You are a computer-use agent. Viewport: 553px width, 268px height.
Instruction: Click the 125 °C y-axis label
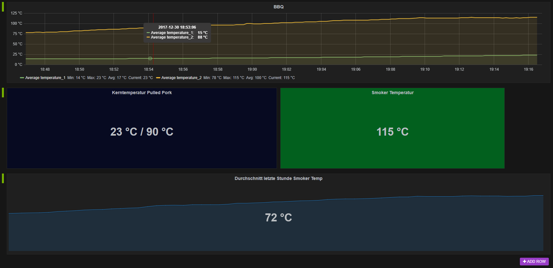coord(16,13)
